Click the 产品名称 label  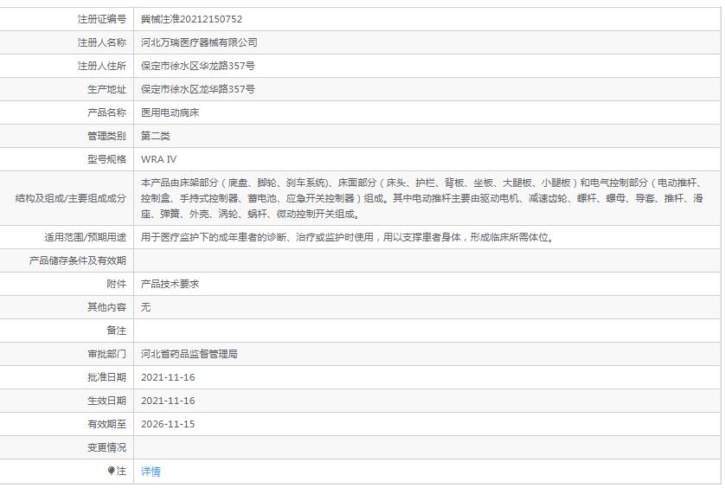click(x=106, y=112)
